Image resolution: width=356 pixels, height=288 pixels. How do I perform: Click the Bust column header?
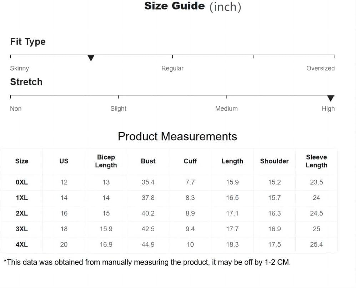pyautogui.click(x=148, y=161)
